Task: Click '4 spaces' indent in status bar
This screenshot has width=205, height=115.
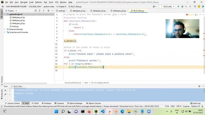Action: point(186,106)
